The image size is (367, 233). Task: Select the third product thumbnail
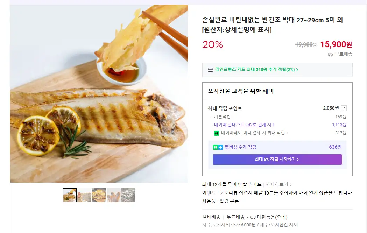coord(99,195)
